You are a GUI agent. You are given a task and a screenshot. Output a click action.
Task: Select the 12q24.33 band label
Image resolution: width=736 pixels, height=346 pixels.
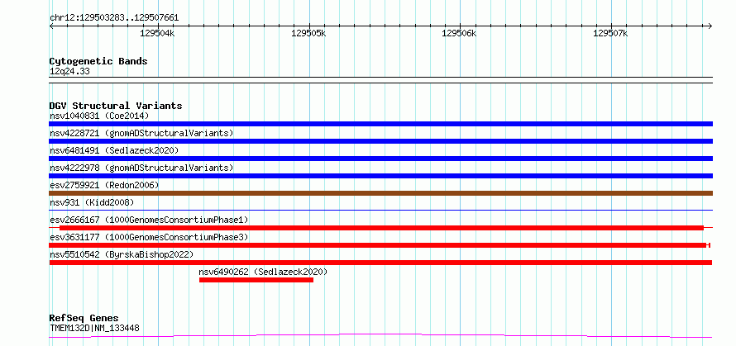69,72
